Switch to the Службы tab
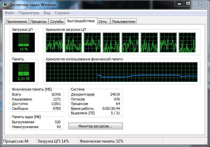 (57, 22)
